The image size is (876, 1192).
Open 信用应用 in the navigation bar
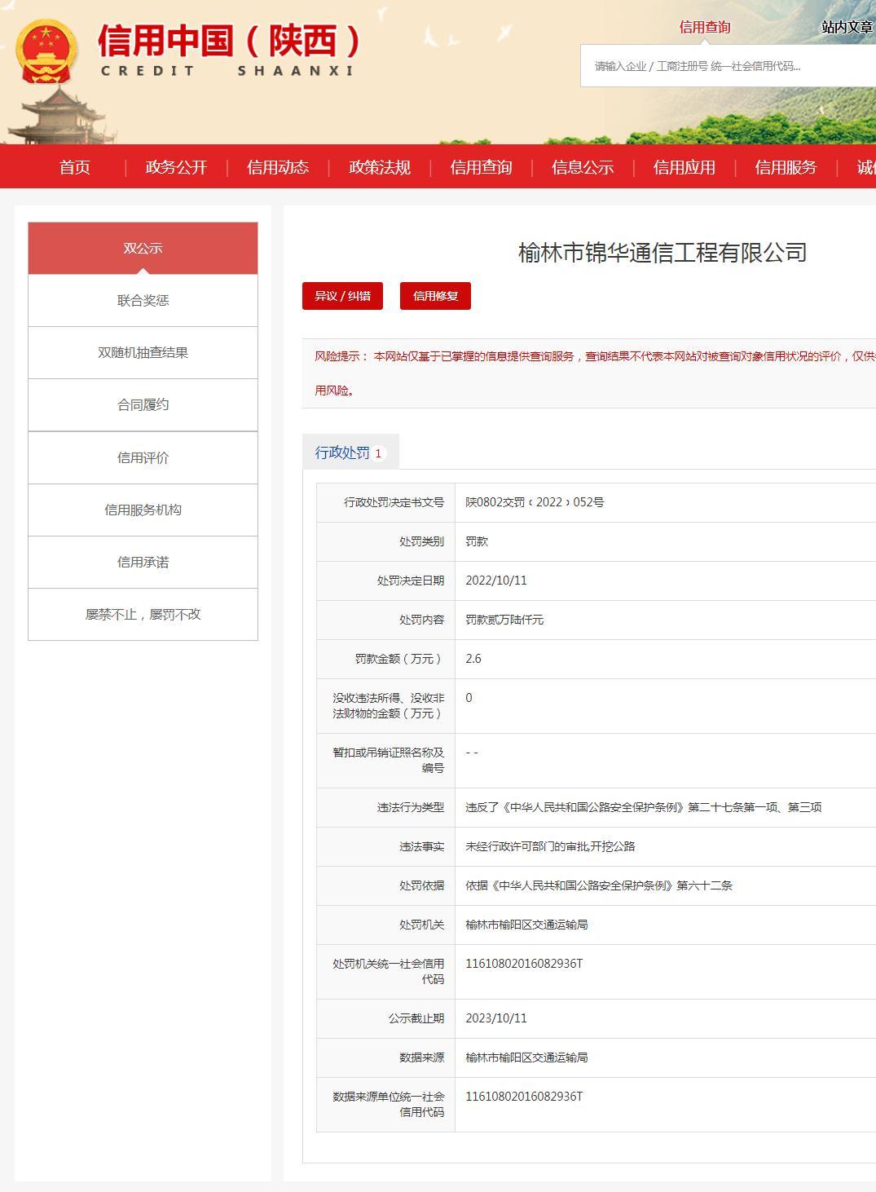pos(685,167)
